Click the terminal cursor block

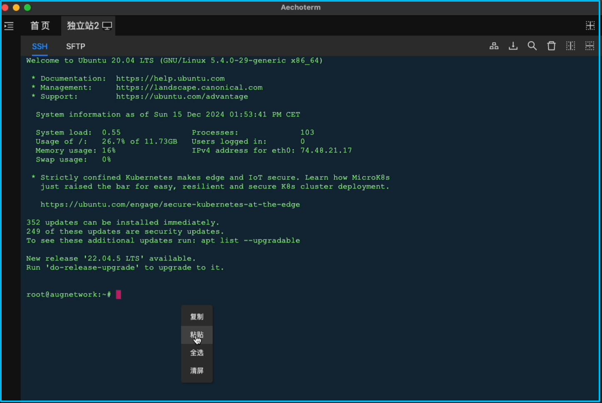pyautogui.click(x=118, y=295)
